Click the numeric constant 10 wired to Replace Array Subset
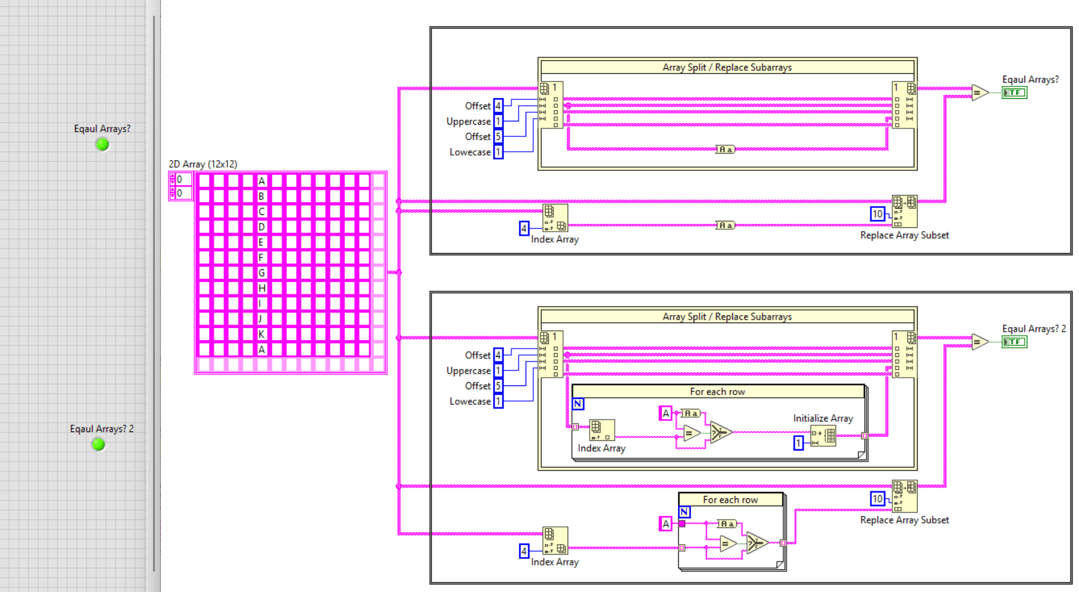Image resolution: width=1079 pixels, height=592 pixels. tap(877, 214)
